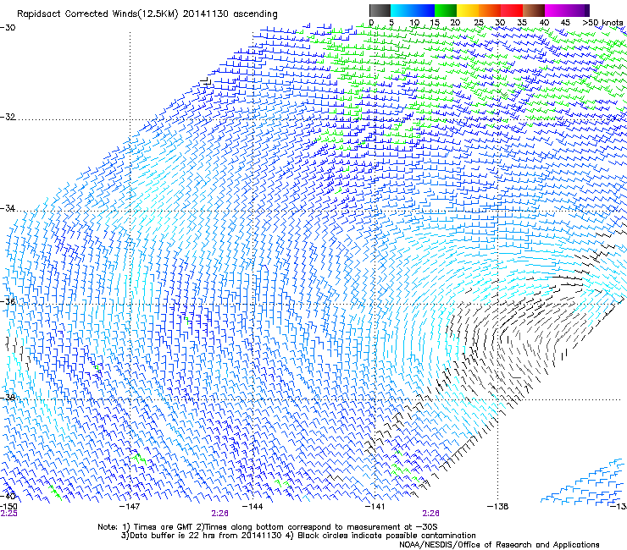This screenshot has width=627, height=550.
Task: Click the -40 latitude axis label
Action: (x=8, y=496)
